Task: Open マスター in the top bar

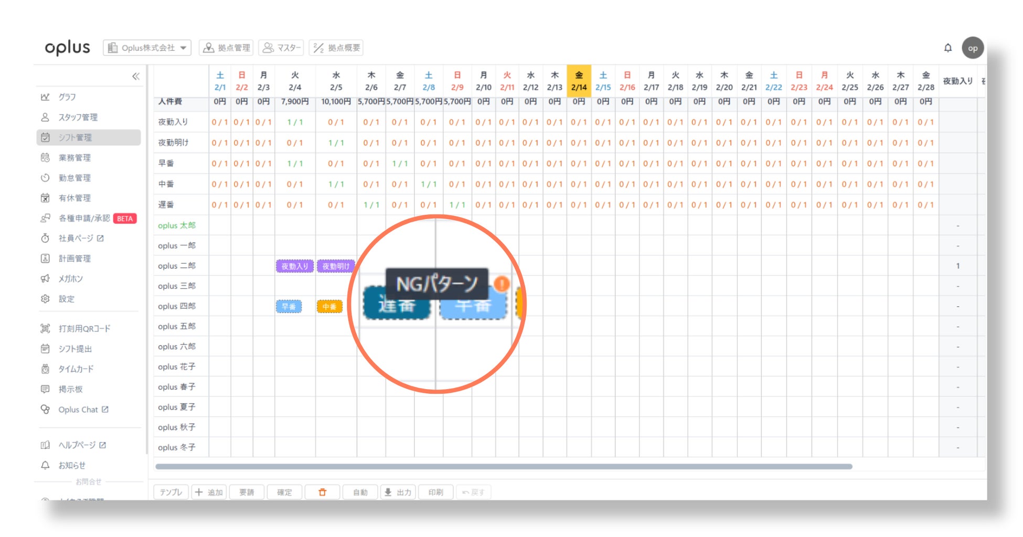Action: pyautogui.click(x=282, y=48)
